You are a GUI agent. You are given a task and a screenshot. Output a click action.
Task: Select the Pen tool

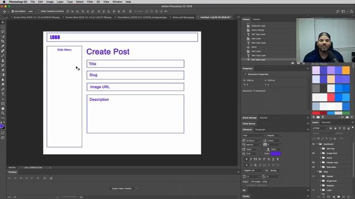(x=3, y=89)
